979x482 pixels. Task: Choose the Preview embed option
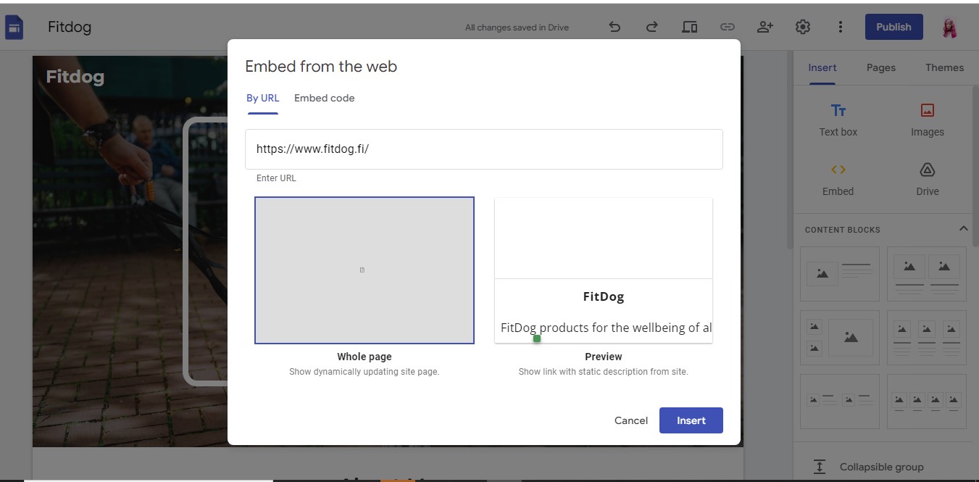pyautogui.click(x=604, y=270)
